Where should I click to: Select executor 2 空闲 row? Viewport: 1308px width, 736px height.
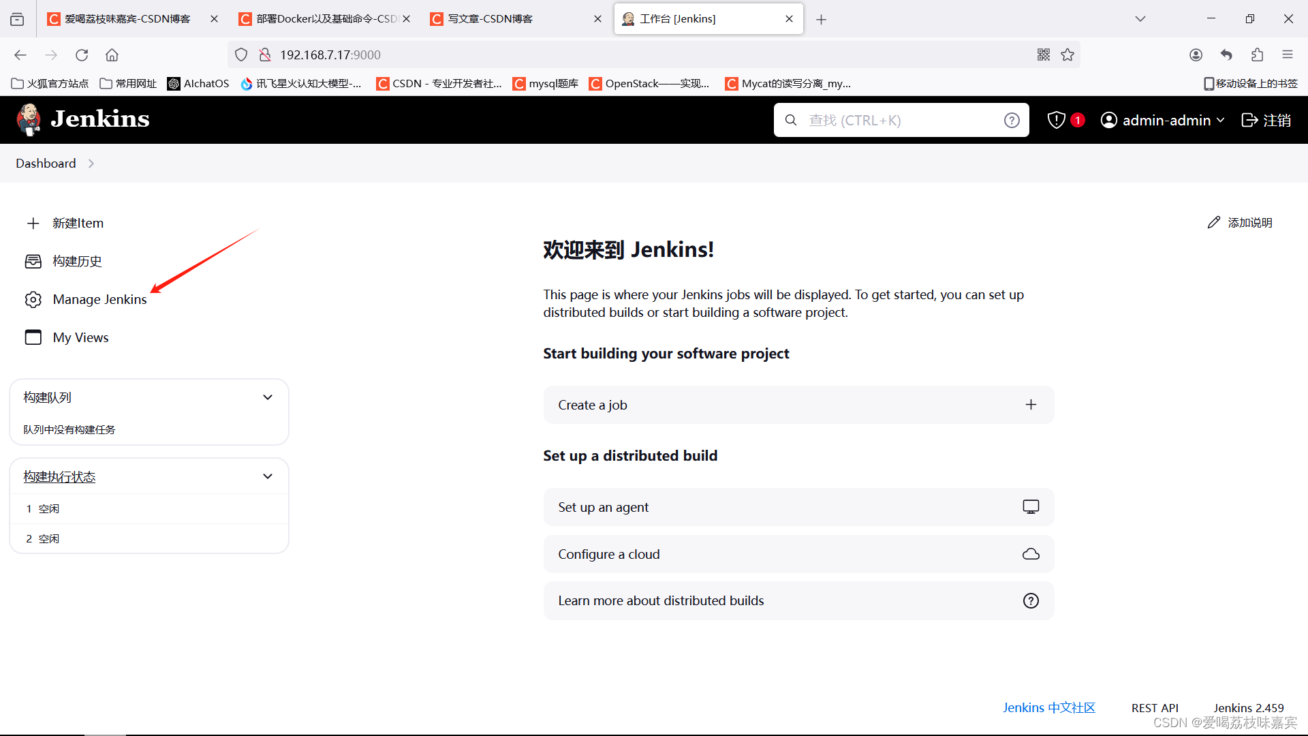tap(149, 538)
